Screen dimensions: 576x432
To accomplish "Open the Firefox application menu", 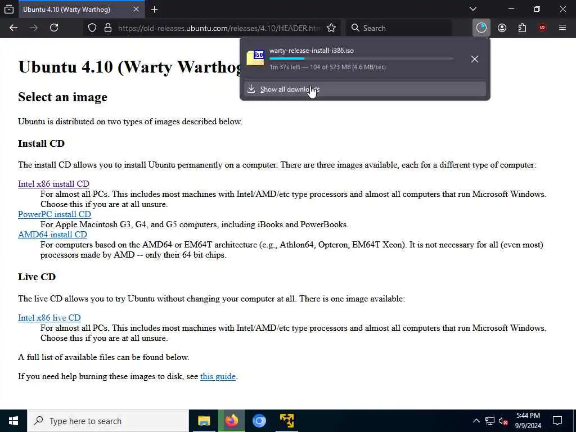I will 562,28.
